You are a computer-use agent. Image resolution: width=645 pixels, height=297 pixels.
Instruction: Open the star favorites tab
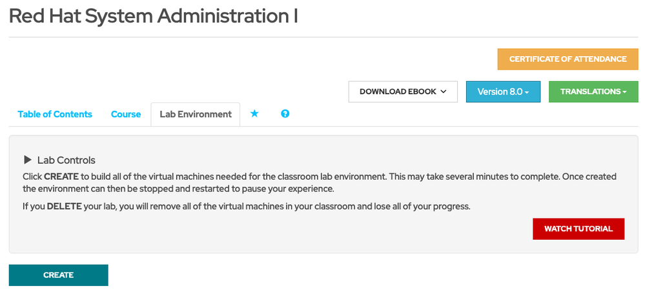pyautogui.click(x=254, y=114)
